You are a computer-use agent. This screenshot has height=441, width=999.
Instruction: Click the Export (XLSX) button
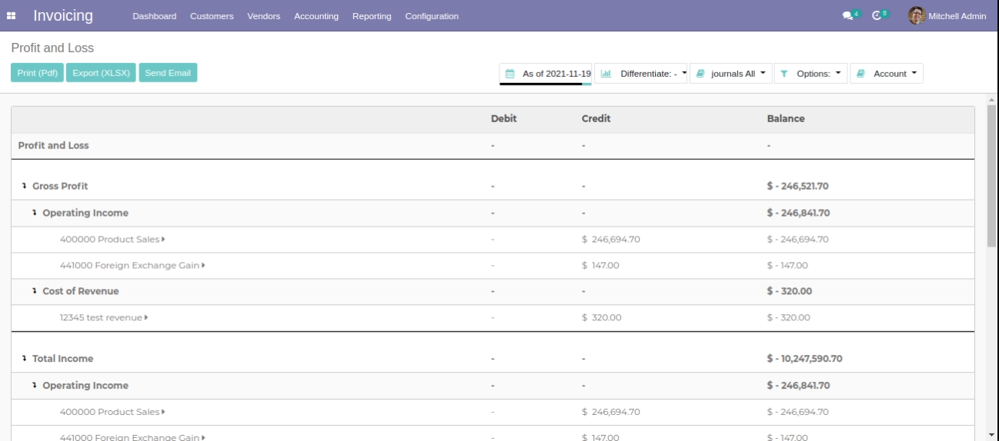(101, 73)
